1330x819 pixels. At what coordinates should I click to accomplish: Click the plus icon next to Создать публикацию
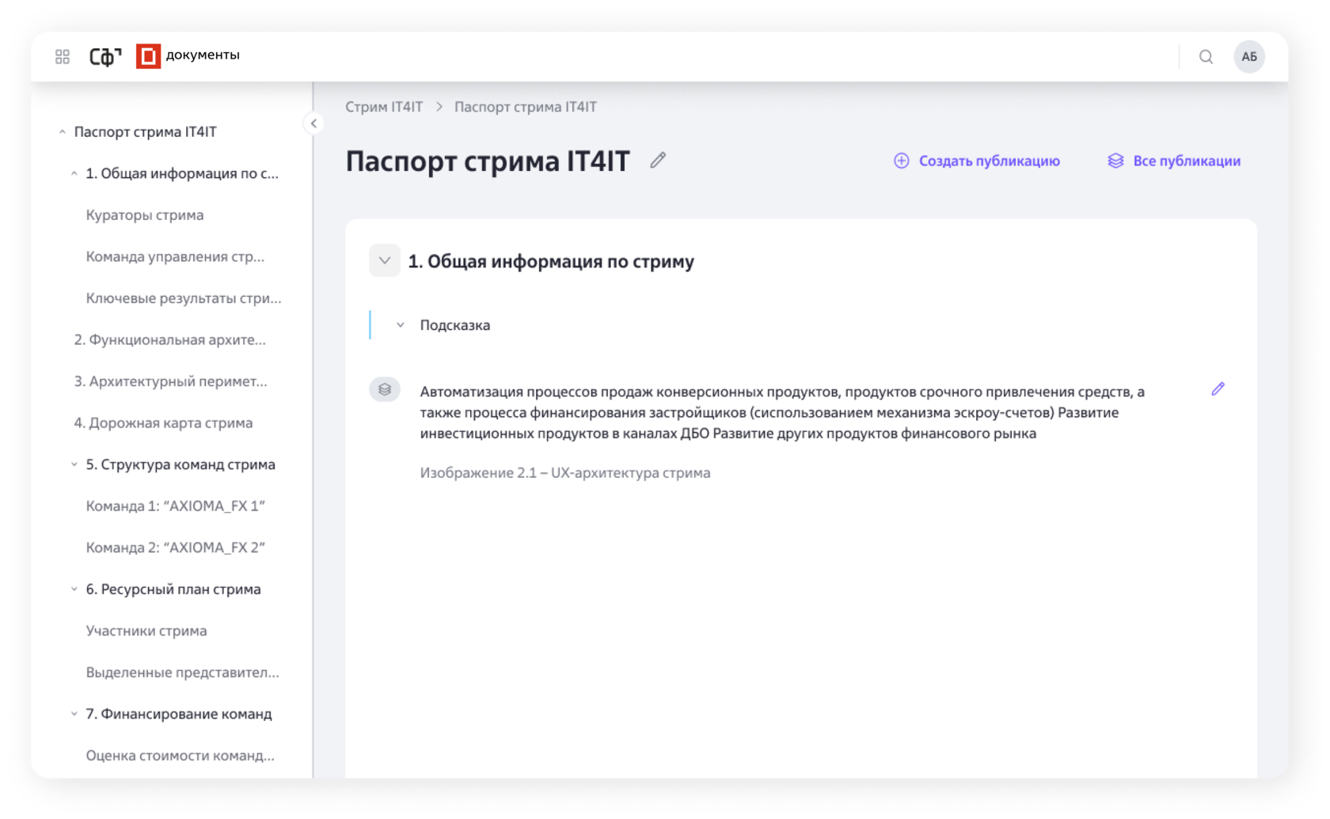click(902, 161)
